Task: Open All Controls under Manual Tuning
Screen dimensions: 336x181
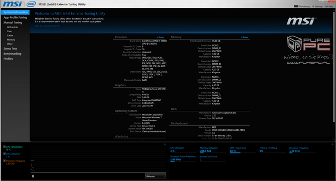Action: coord(13,27)
